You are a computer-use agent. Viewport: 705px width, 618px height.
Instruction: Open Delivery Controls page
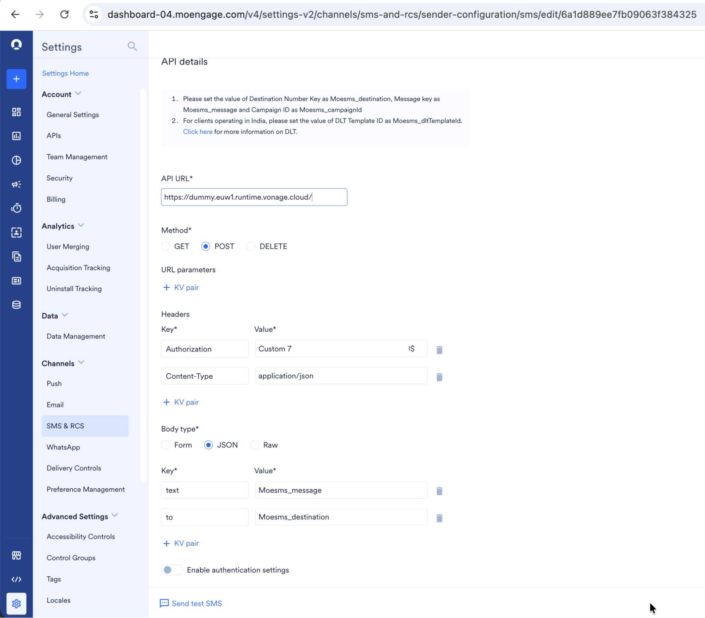click(x=74, y=468)
